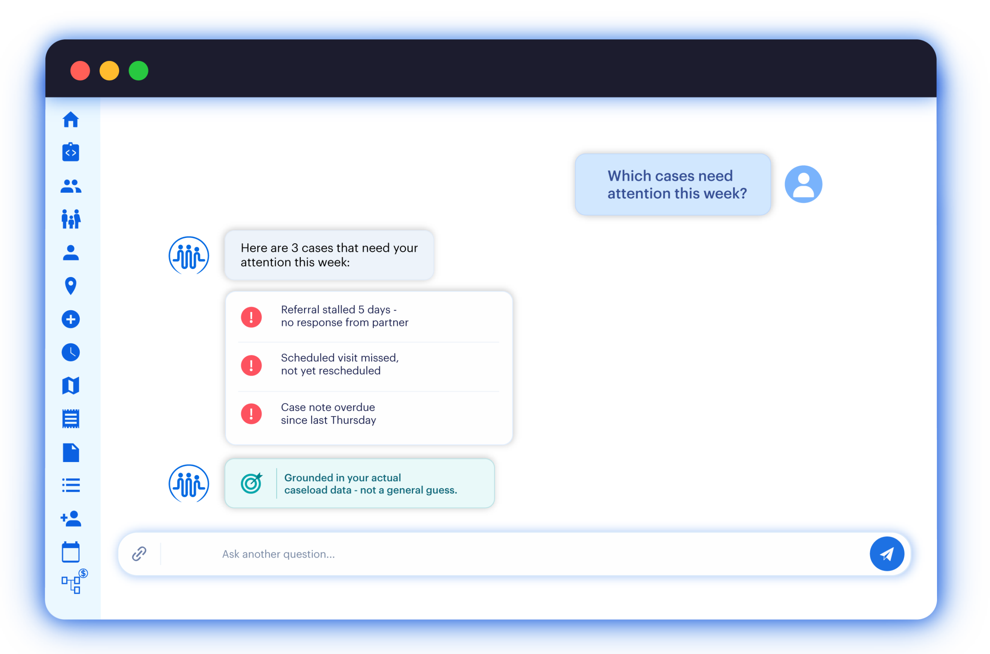The image size is (990, 654).
Task: Open the two-people group icon in sidebar
Action: 70,186
